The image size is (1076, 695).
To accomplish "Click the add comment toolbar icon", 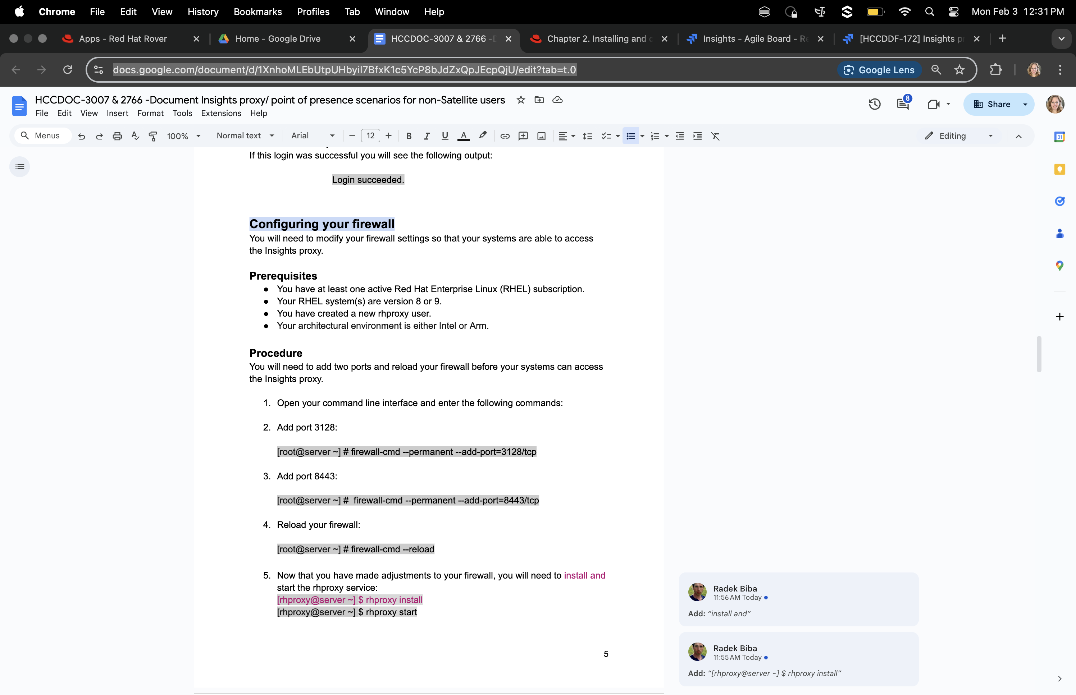I will [x=523, y=136].
